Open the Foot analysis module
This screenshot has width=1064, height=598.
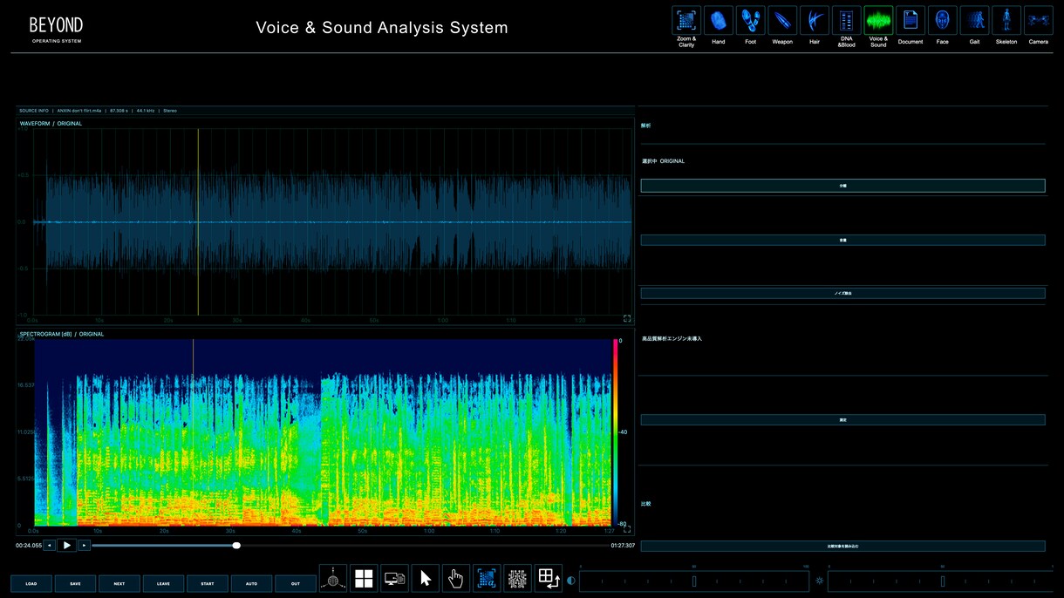tap(751, 20)
